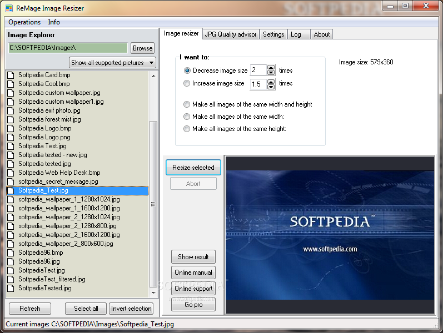Increment the decrease factor spinner up arrow
This screenshot has height=333, width=443.
pos(271,68)
